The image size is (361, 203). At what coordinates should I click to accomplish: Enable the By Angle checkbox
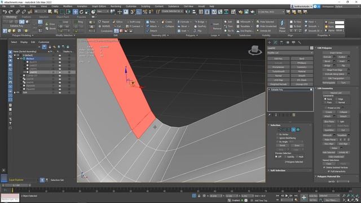(x=278, y=142)
